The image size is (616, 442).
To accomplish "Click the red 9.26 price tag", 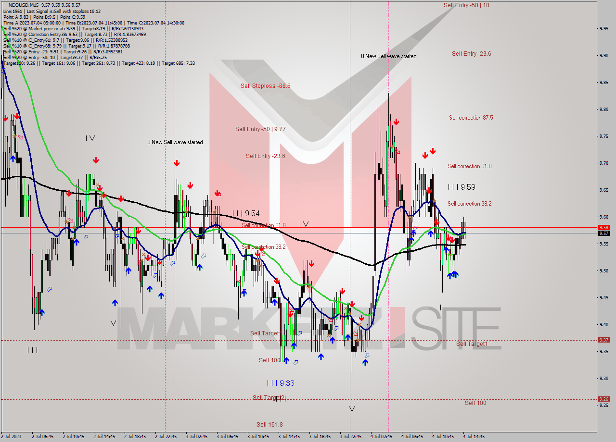I will (603, 399).
